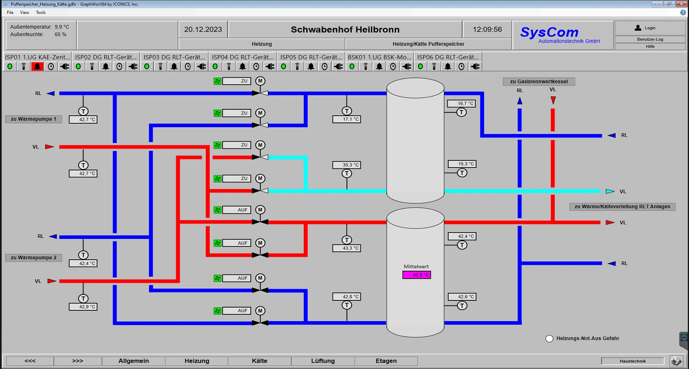The width and height of the screenshot is (689, 369).
Task: Toggle green mode icon beside topmost ZU valve
Action: 217,81
